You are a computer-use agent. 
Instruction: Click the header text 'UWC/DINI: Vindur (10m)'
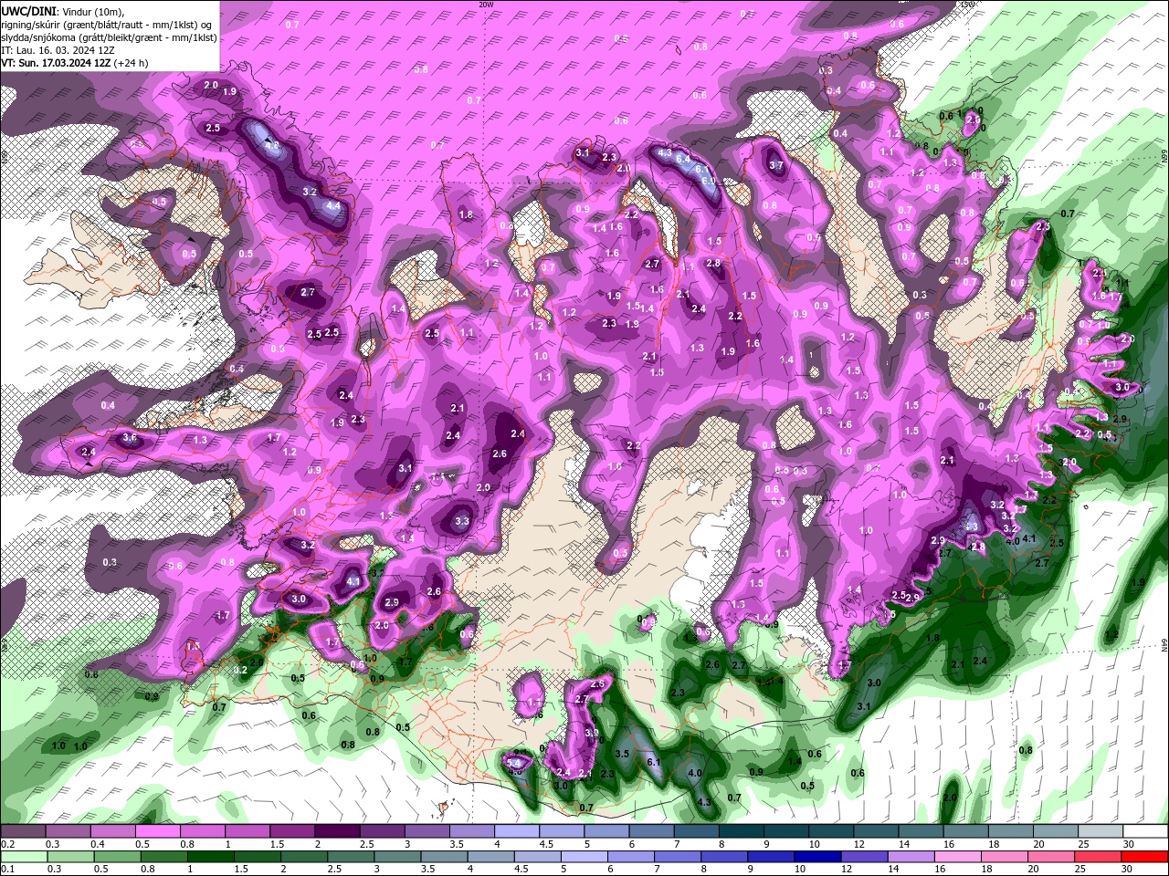point(61,10)
